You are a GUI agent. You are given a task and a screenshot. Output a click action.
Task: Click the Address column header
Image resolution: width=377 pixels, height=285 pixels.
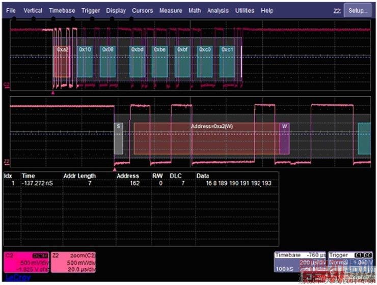[128, 176]
